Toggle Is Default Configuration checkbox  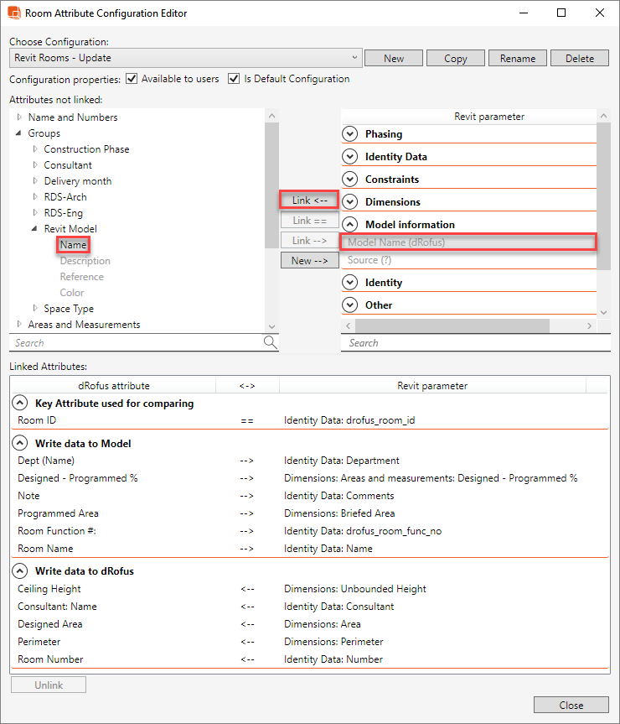point(234,79)
